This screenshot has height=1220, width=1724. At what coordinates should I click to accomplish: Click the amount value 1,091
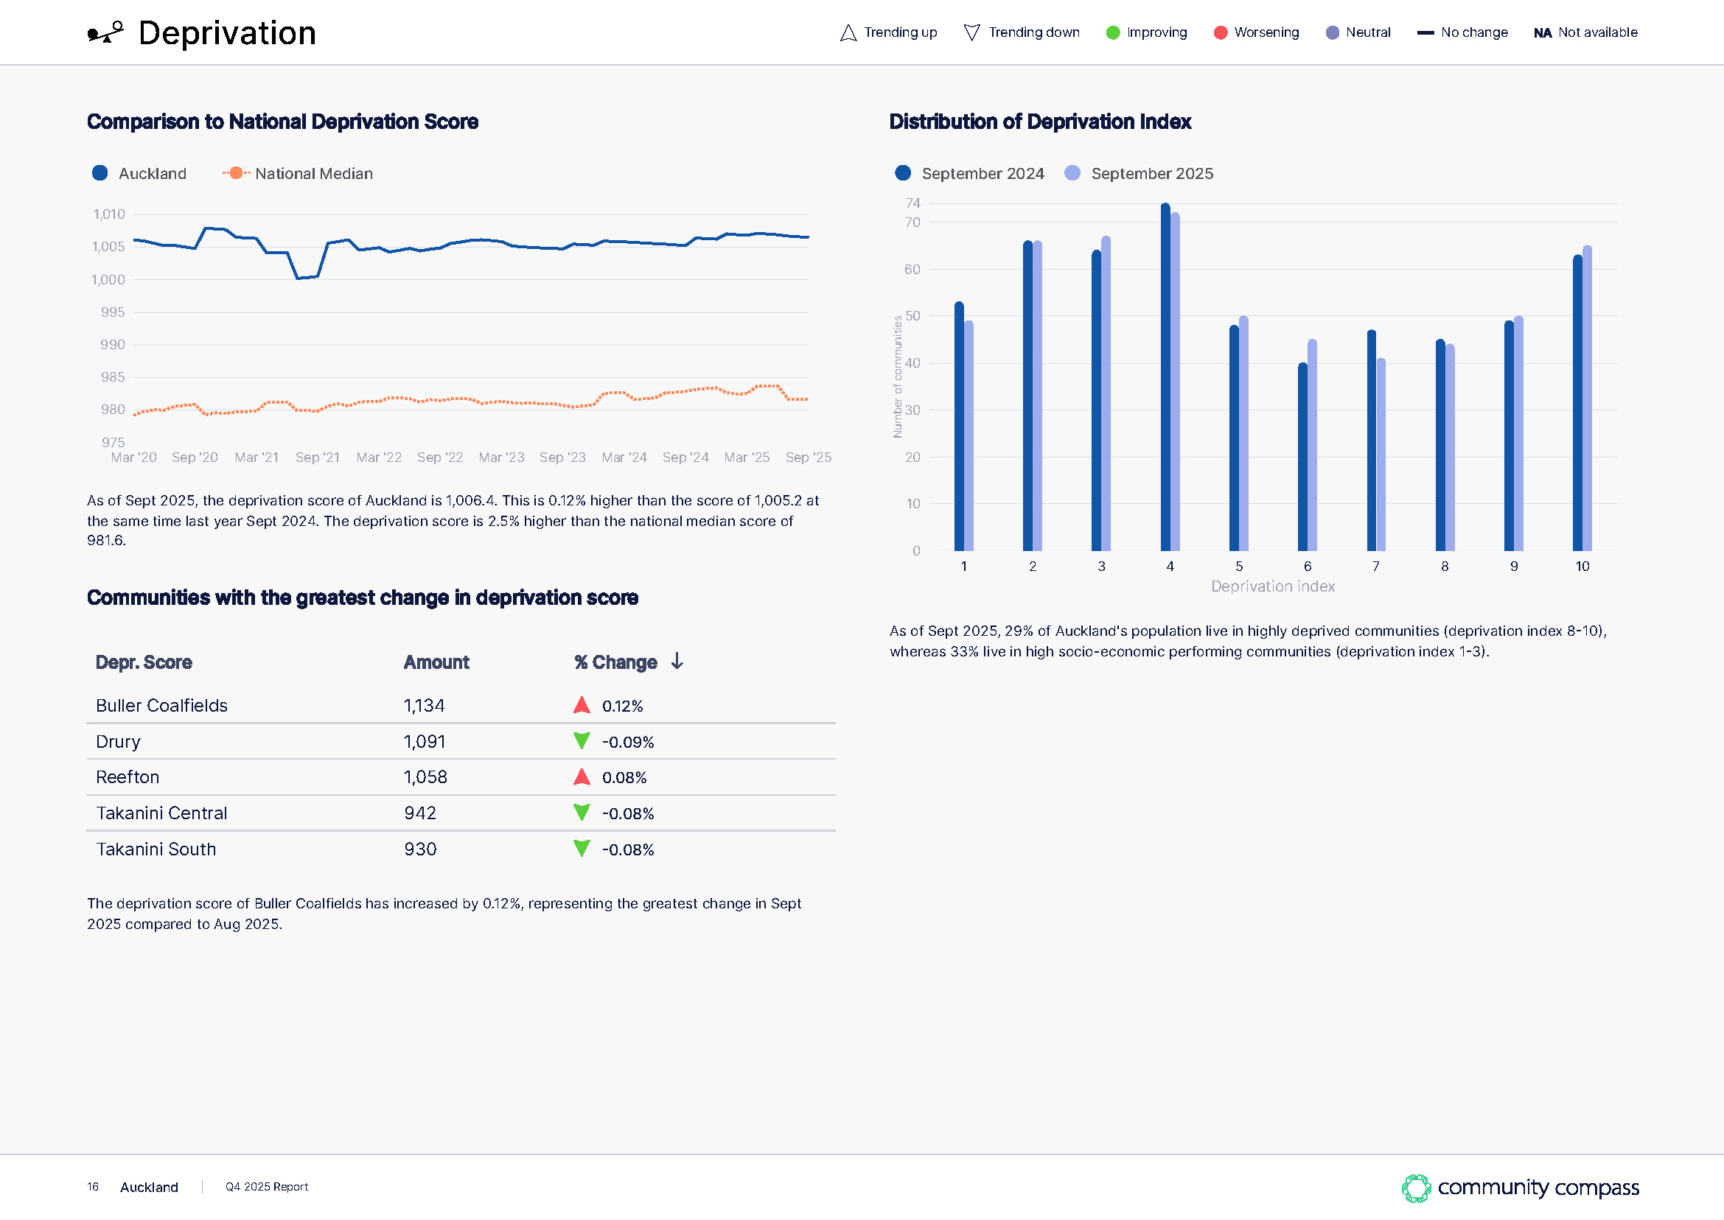(x=425, y=741)
